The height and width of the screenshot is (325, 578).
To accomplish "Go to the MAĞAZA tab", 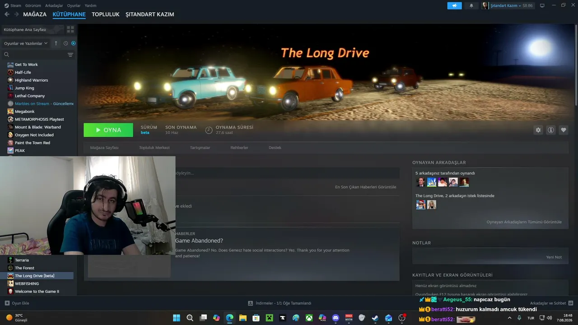I will point(35,14).
